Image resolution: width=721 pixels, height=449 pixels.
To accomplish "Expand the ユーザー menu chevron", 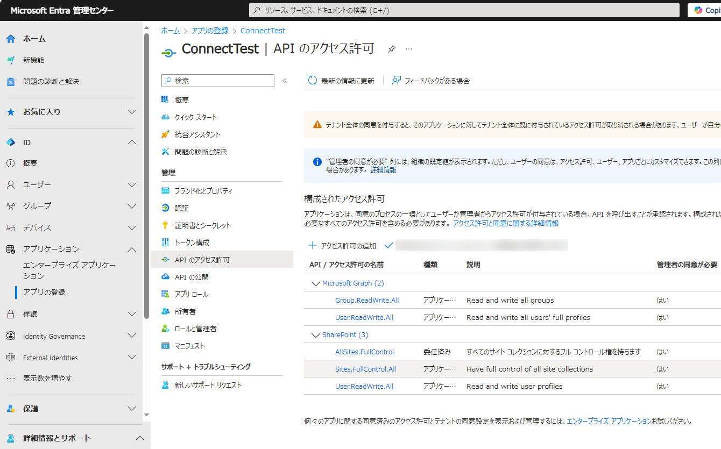I will click(132, 185).
